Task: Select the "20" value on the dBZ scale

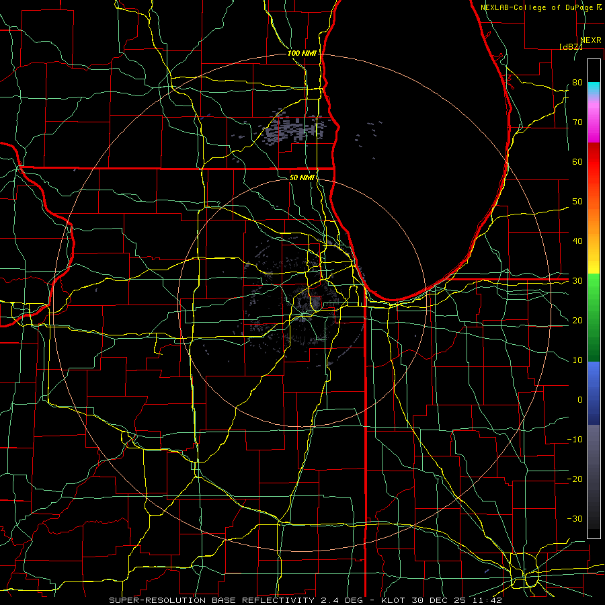Action: (x=577, y=320)
